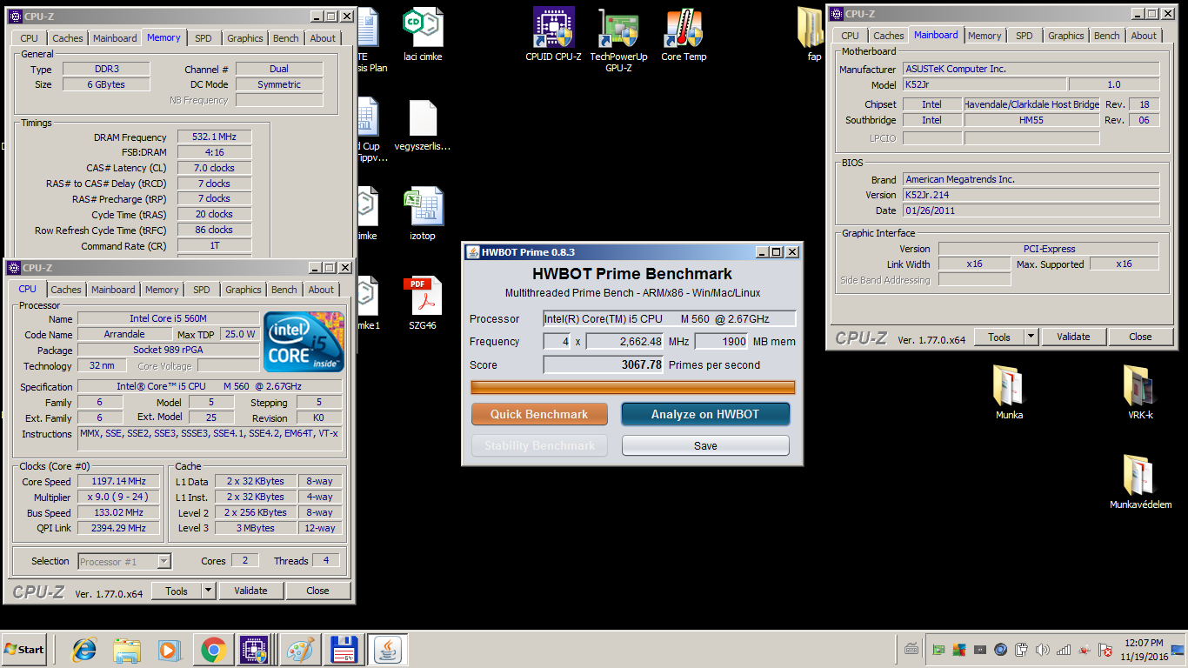Save the HWBOT Prime result
Screen dimensions: 1188x668
pyautogui.click(x=705, y=445)
